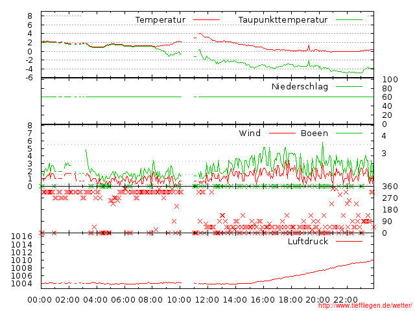The image size is (415, 311).
Task: Click the 10:00 time axis label
Action: [179, 300]
